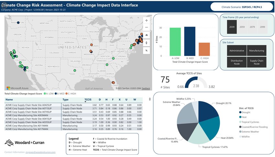The height and width of the screenshot is (157, 275).
Task: Toggle the map pitch control
Action: (x=146, y=35)
